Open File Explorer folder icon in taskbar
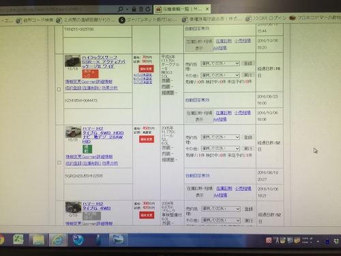 pyautogui.click(x=38, y=240)
